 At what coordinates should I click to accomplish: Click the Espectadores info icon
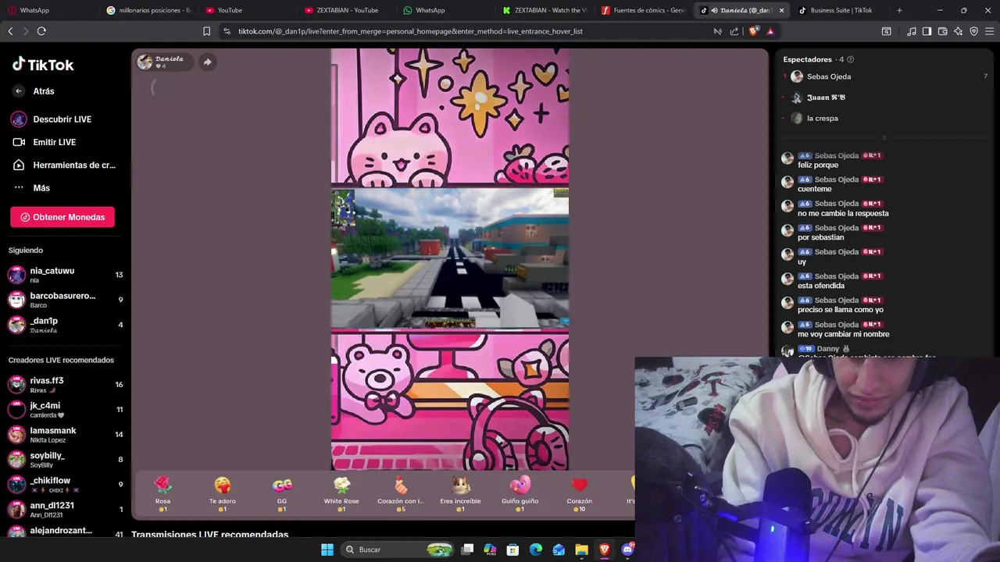coord(851,59)
